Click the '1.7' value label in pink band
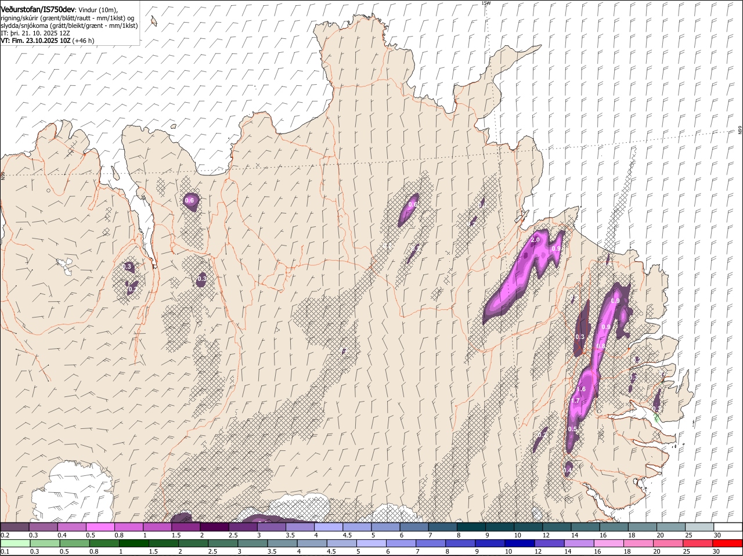Screen dimensions: 743x556 tap(576, 400)
